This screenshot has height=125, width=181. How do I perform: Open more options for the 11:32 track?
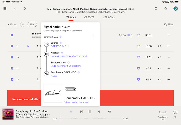168,57
